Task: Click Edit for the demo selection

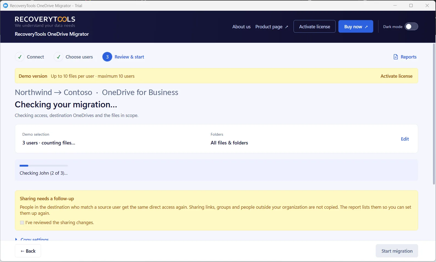Action: tap(405, 139)
